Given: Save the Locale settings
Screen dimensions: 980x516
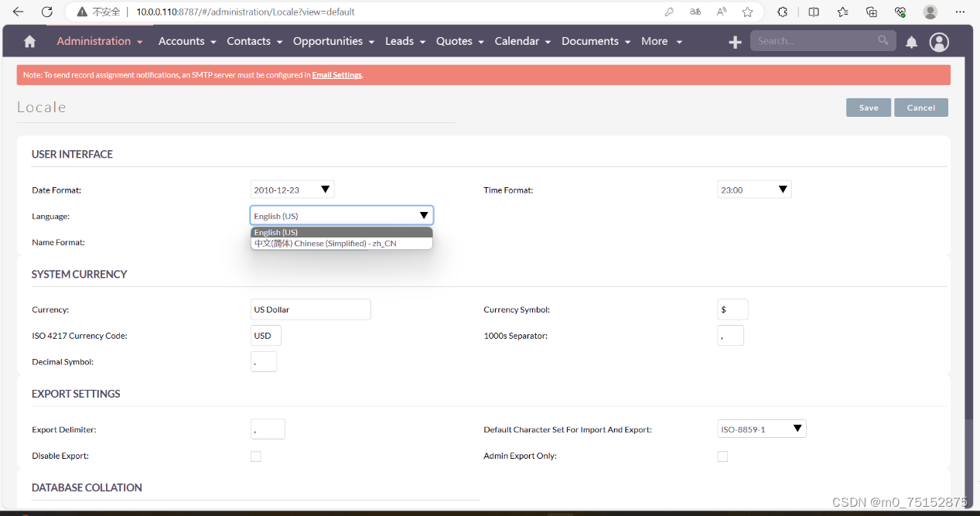Looking at the screenshot, I should click(868, 108).
